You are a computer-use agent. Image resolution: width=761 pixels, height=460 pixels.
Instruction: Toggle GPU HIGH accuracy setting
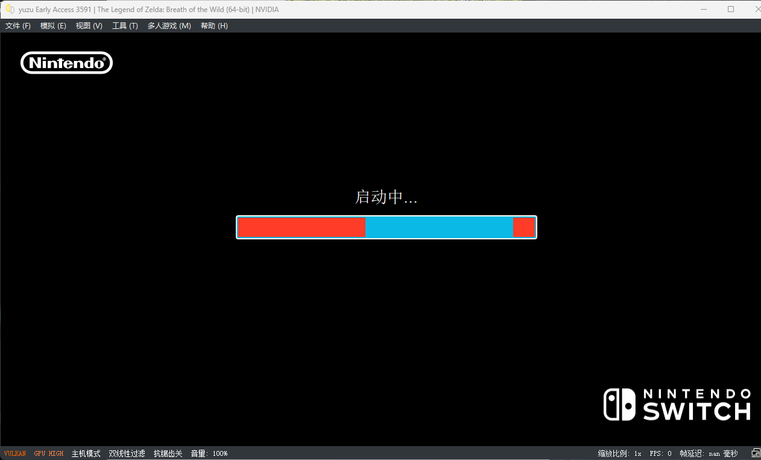pyautogui.click(x=49, y=453)
